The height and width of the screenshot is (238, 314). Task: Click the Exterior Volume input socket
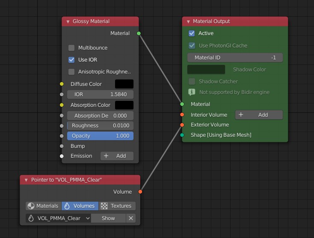pos(182,125)
